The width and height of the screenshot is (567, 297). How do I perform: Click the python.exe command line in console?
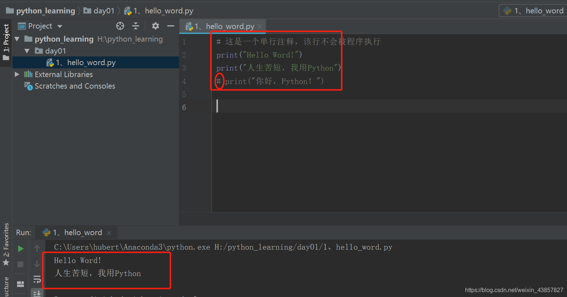223,247
